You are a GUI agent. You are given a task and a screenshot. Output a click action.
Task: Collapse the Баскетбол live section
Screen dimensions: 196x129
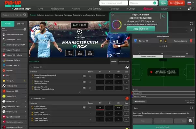point(32,98)
